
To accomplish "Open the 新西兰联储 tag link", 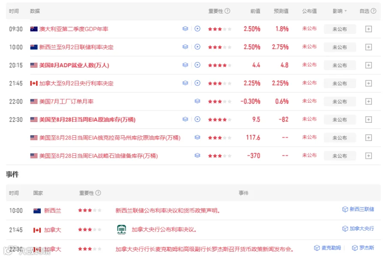I will coord(358,209).
